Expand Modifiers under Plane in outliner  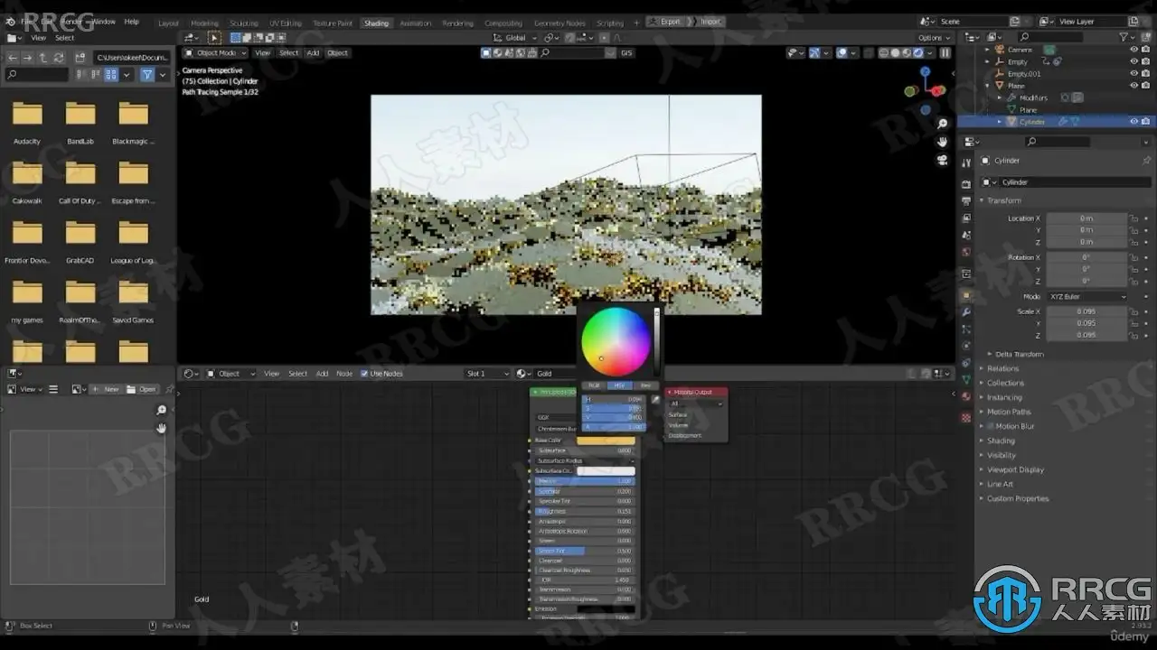pos(1000,97)
